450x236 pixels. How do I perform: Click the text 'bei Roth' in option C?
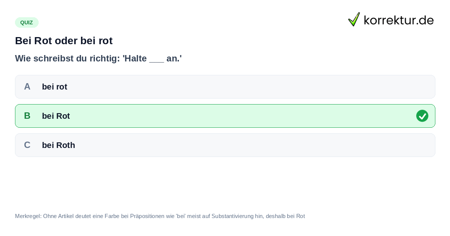tap(58, 145)
